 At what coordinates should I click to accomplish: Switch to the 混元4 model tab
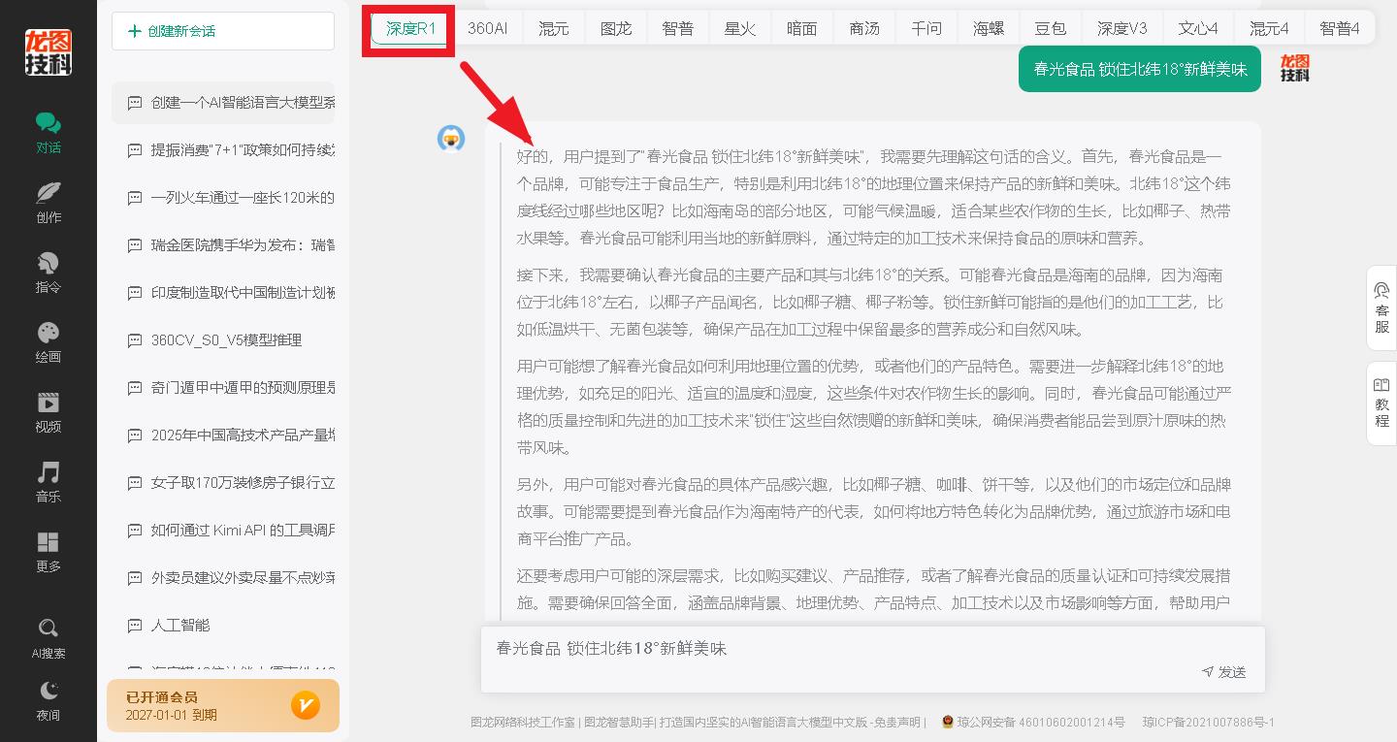pos(1269,28)
